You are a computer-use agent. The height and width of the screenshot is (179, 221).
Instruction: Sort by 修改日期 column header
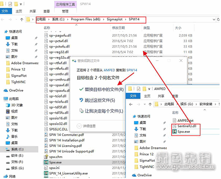point(119,28)
